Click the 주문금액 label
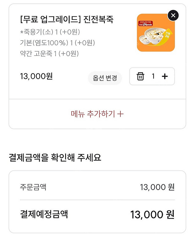Image resolution: width=195 pixels, height=246 pixels. [33, 187]
